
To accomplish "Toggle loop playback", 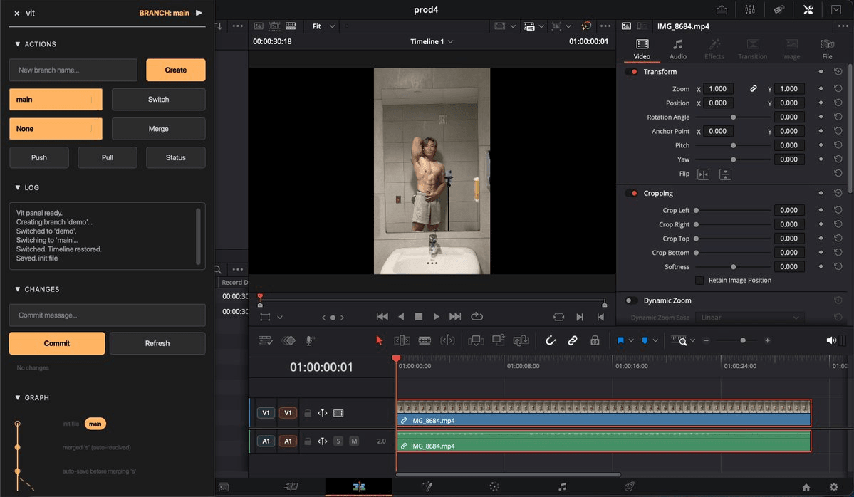I will coord(477,316).
